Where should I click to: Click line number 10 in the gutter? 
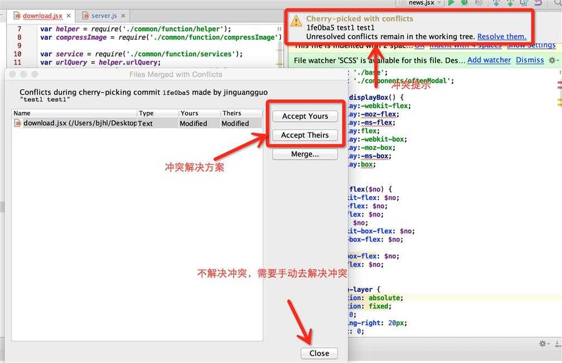point(18,54)
